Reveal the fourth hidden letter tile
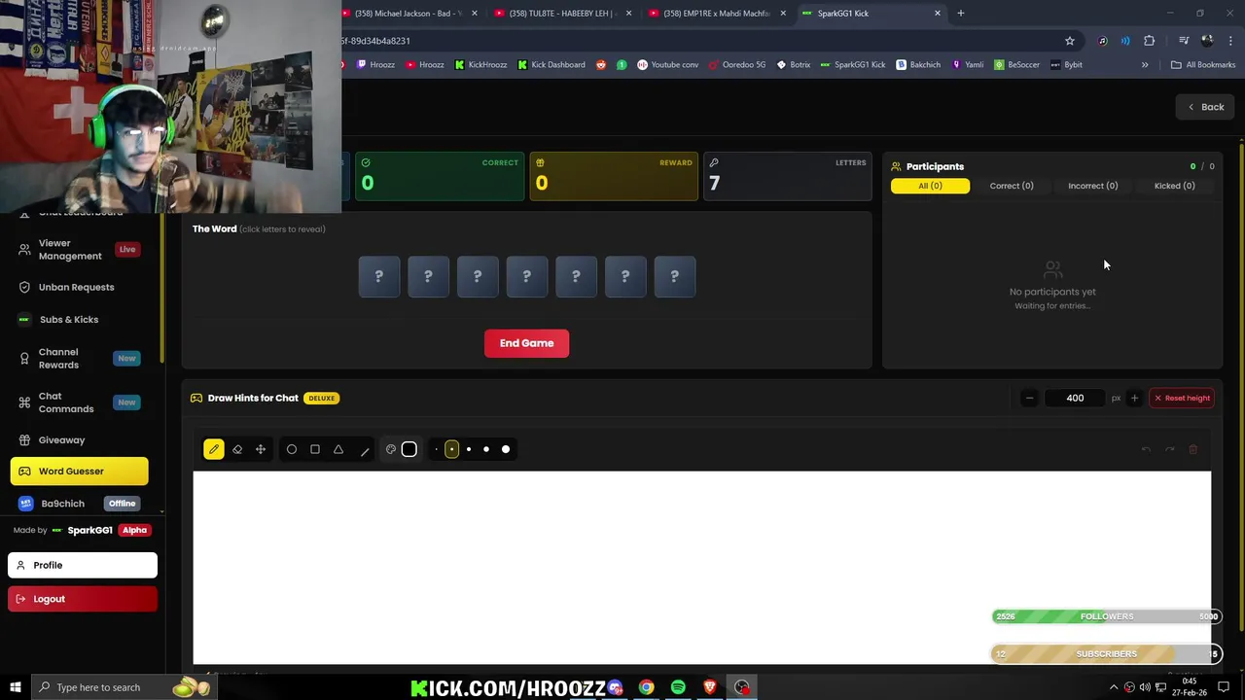1245x700 pixels. click(527, 276)
